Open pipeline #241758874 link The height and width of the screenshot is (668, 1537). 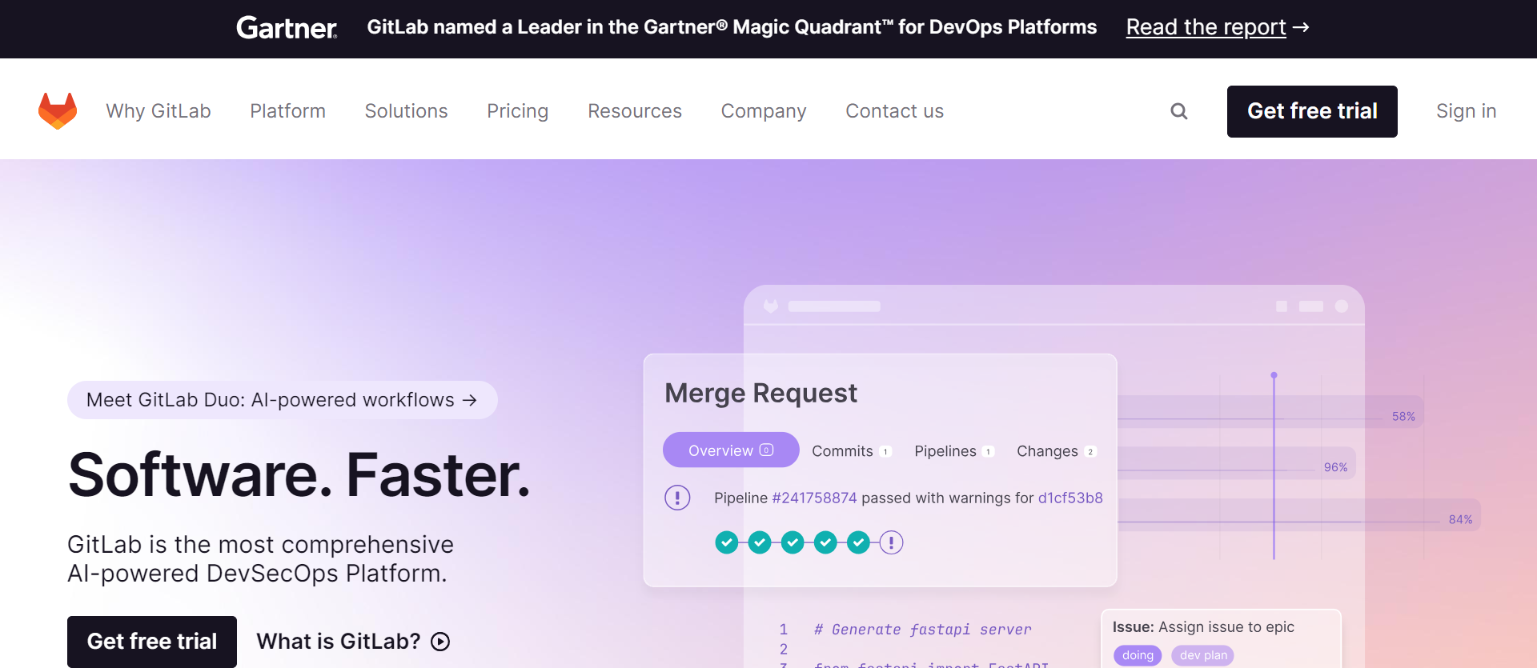(x=814, y=498)
